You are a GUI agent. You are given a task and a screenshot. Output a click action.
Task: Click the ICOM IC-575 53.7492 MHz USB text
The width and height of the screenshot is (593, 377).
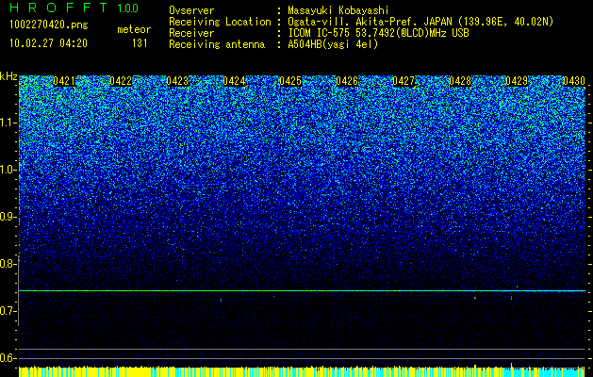tap(379, 33)
